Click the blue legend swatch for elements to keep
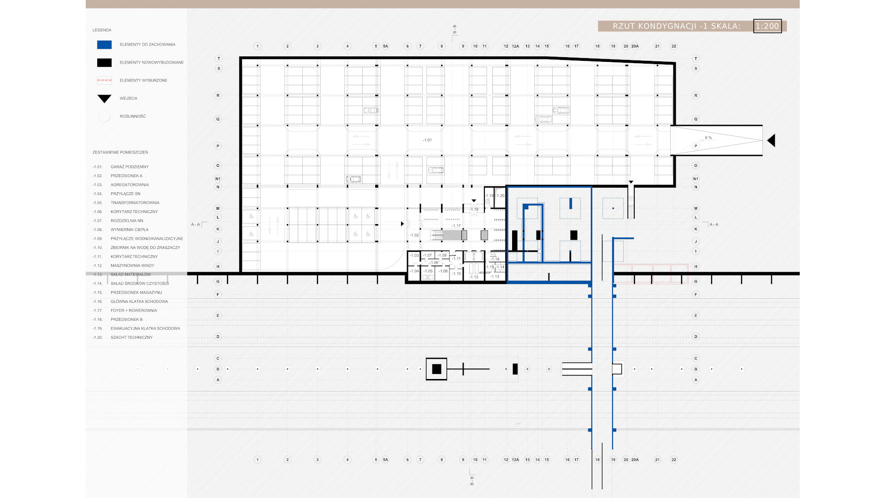This screenshot has height=498, width=885. (x=104, y=45)
